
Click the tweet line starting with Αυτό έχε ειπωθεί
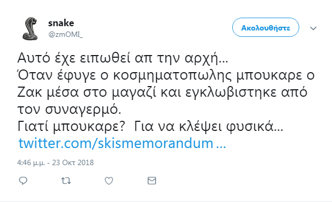[x=123, y=58]
